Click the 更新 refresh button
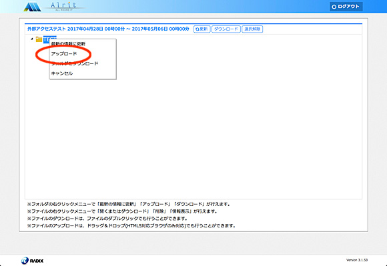This screenshot has width=387, height=266. [x=202, y=29]
